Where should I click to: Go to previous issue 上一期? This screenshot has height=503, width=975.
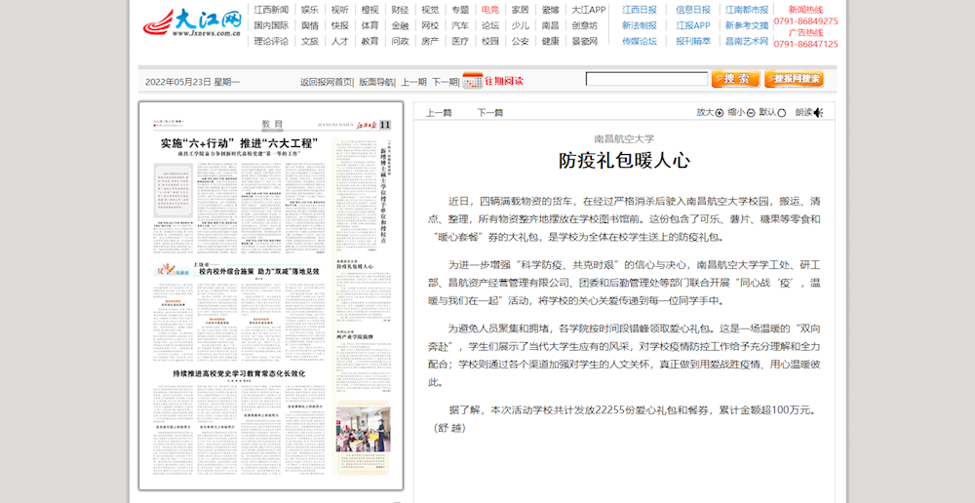[413, 82]
